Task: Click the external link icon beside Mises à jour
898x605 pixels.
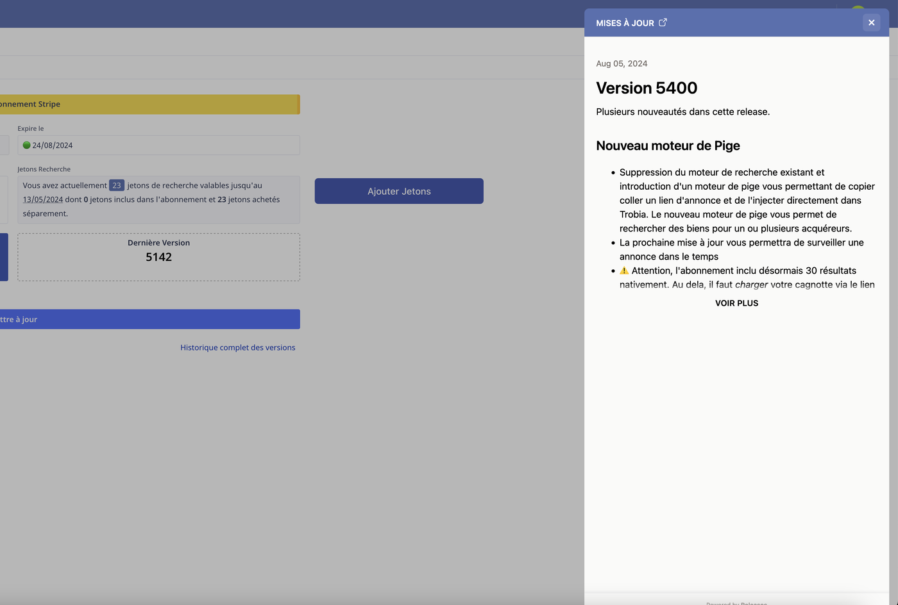Action: click(663, 22)
